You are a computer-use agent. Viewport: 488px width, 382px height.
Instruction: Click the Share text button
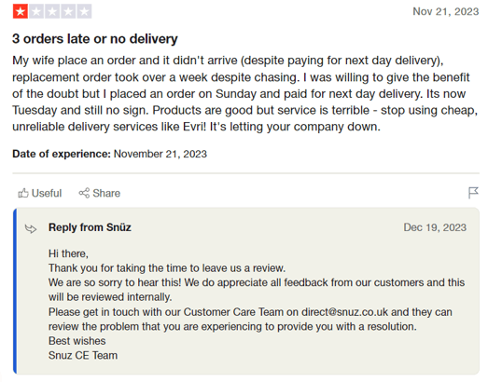[106, 193]
